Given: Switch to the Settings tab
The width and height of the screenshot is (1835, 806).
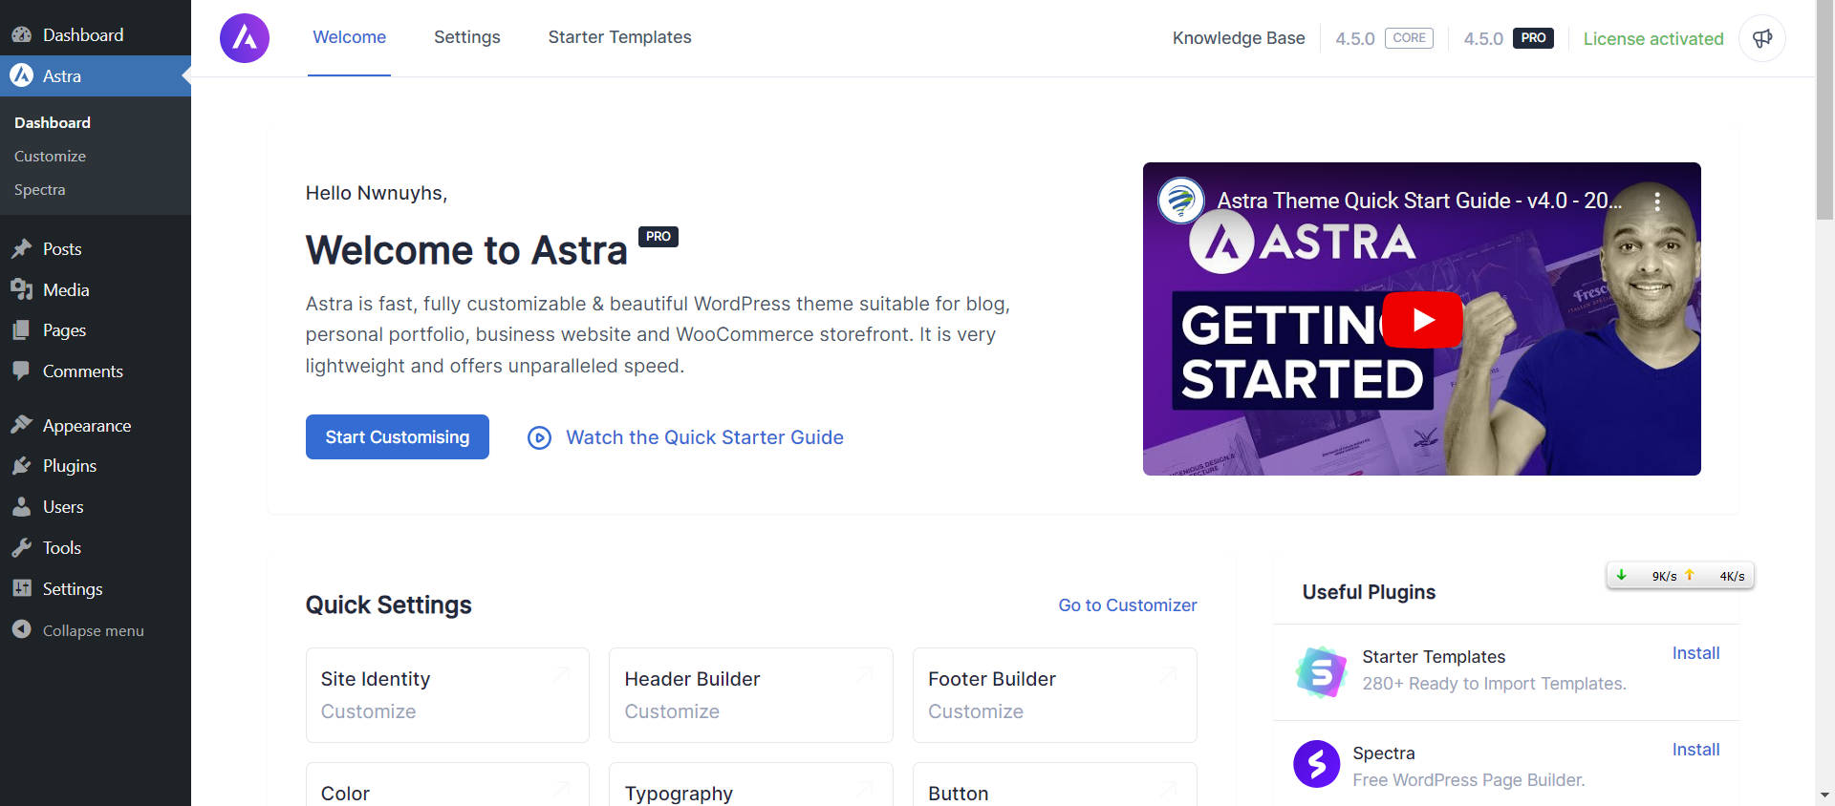Looking at the screenshot, I should pyautogui.click(x=466, y=37).
